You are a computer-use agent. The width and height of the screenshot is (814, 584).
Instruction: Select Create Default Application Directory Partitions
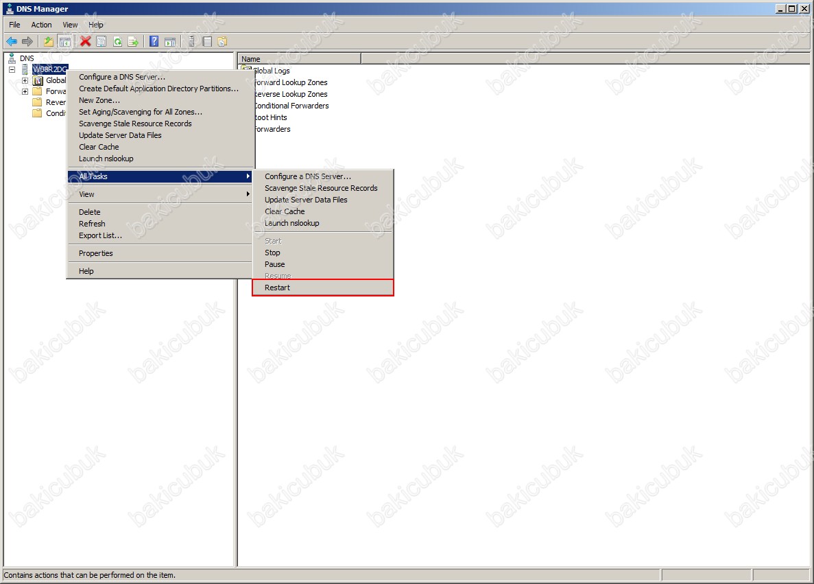(x=159, y=89)
